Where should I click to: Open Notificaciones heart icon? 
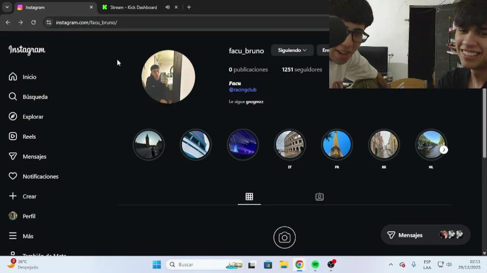13,176
